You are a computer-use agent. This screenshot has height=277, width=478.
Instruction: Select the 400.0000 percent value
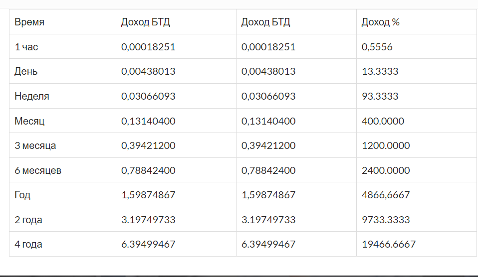[x=383, y=121]
